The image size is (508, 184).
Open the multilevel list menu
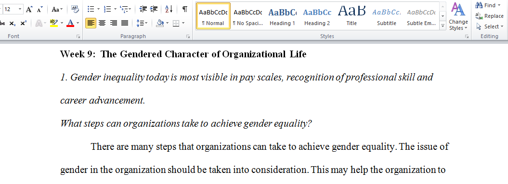pyautogui.click(x=125, y=10)
